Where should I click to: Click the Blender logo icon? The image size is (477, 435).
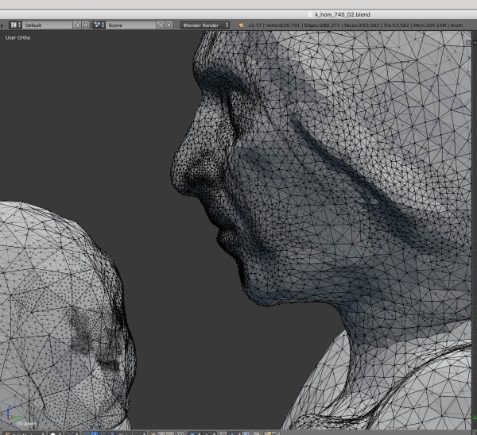(241, 25)
